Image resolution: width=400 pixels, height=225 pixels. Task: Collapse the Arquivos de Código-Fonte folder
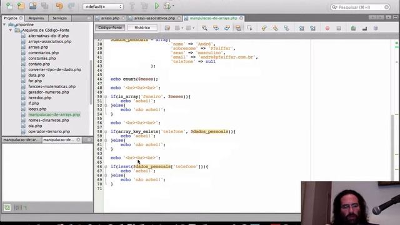11,30
